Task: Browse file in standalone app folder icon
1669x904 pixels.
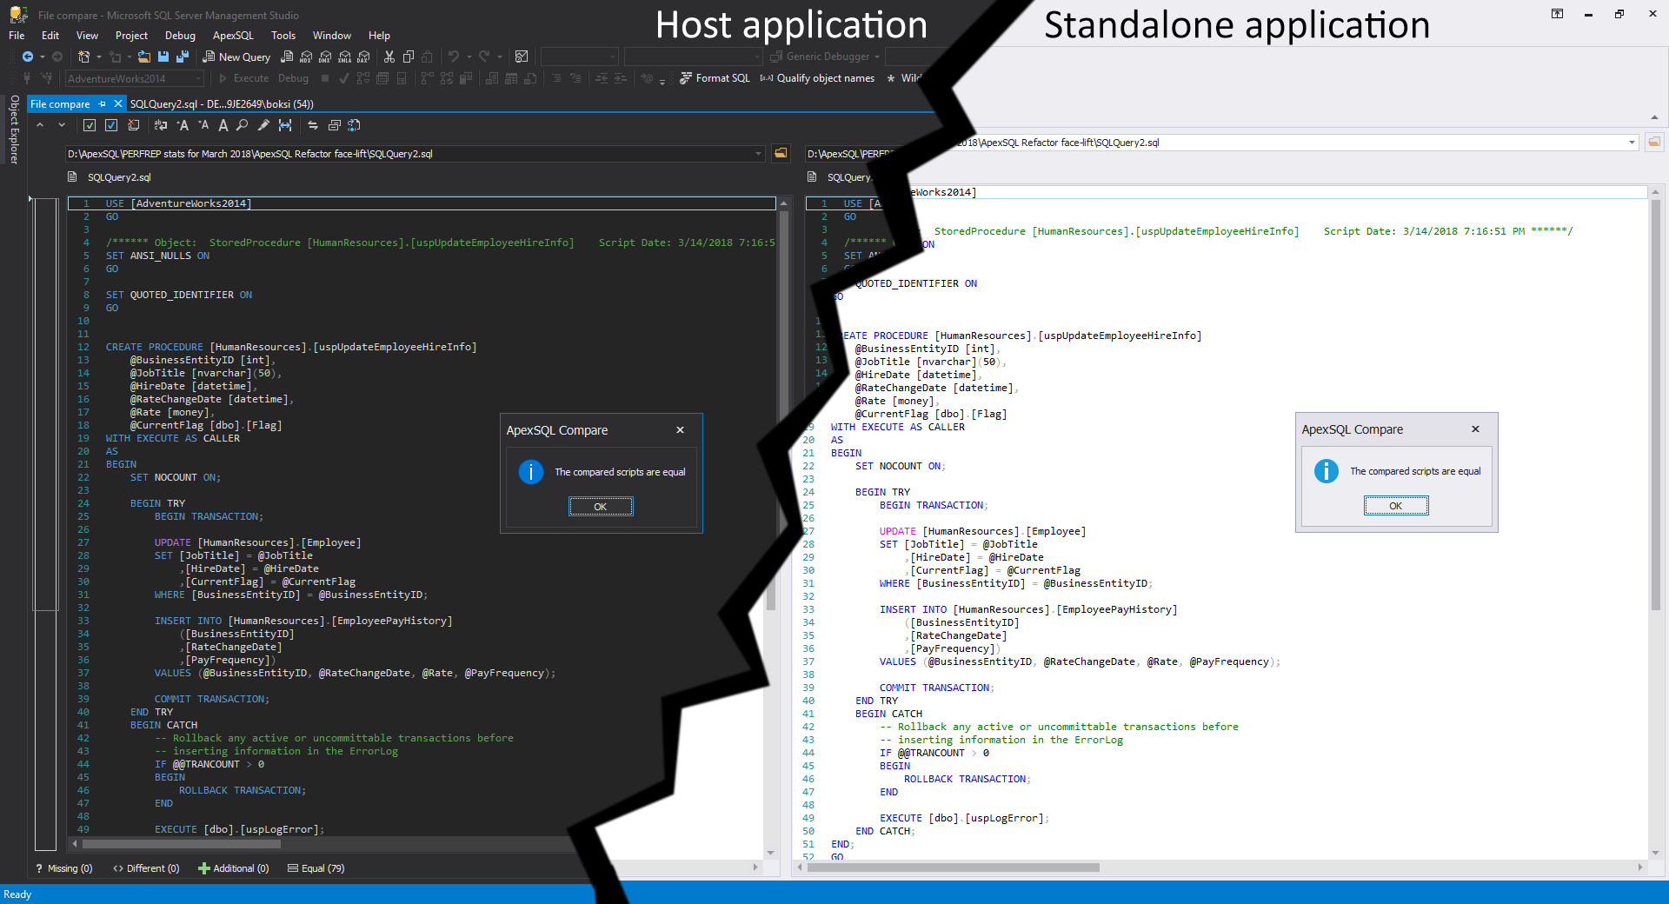Action: [1653, 142]
